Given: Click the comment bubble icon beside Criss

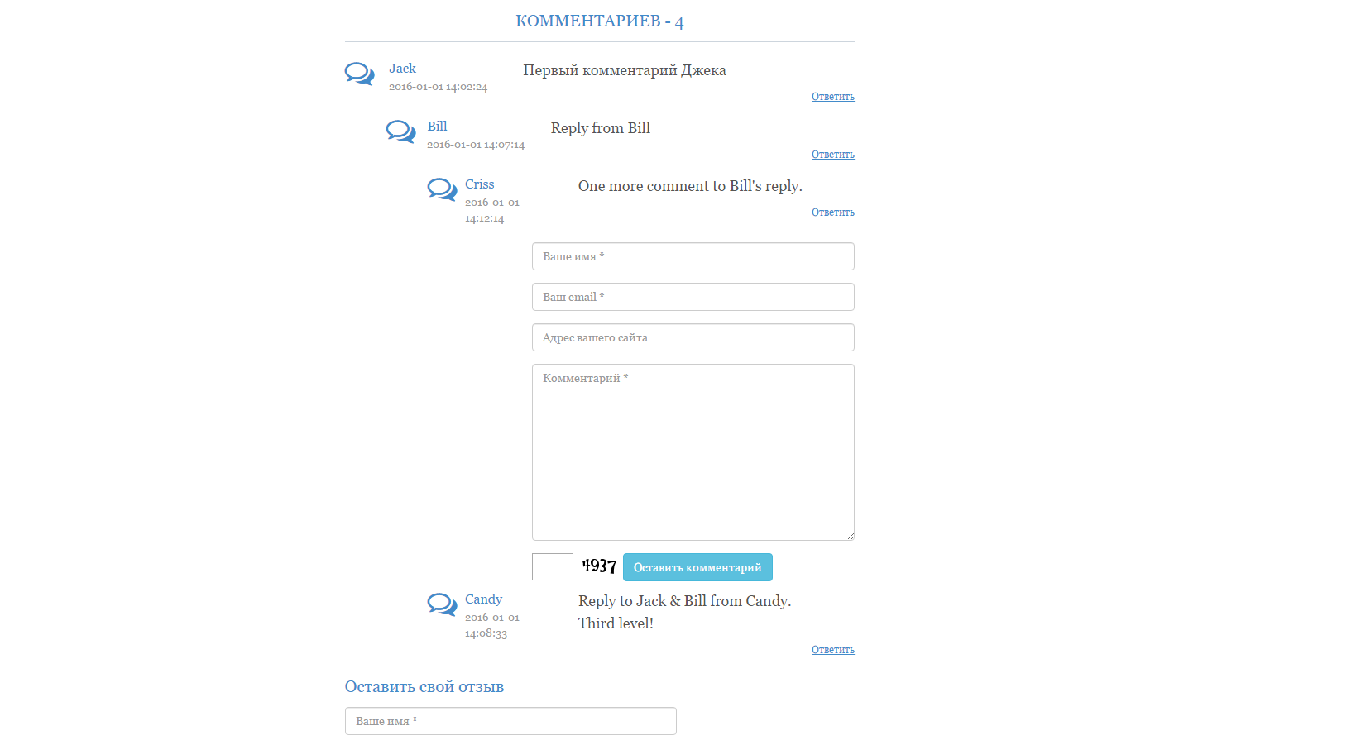Looking at the screenshot, I should (442, 189).
